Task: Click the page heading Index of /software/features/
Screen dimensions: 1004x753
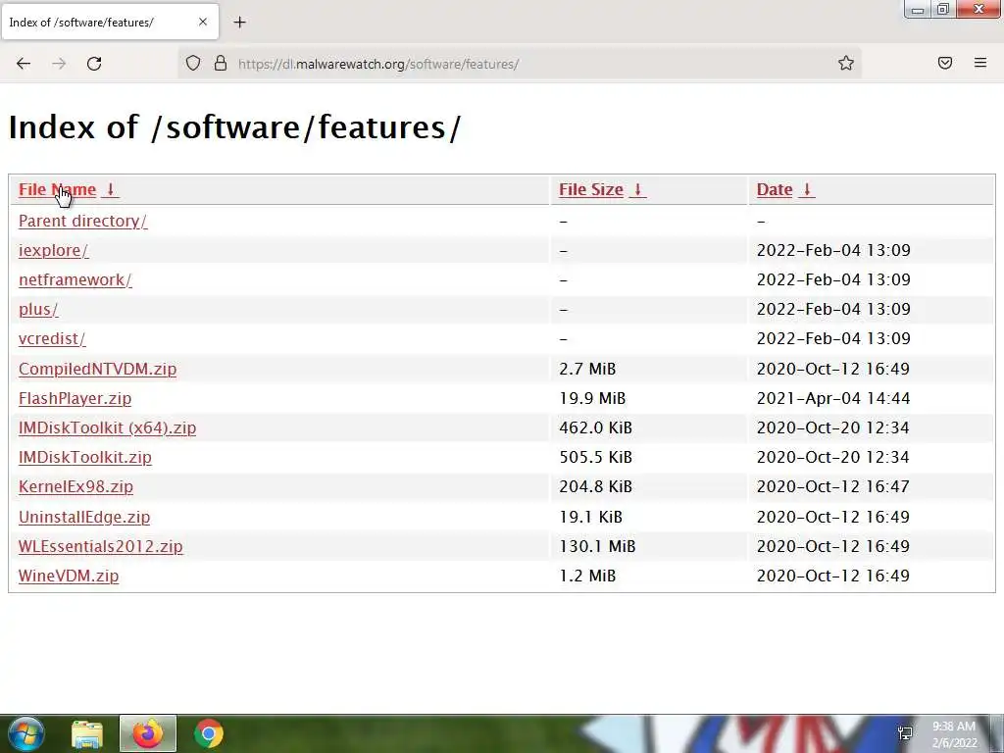Action: 234,126
